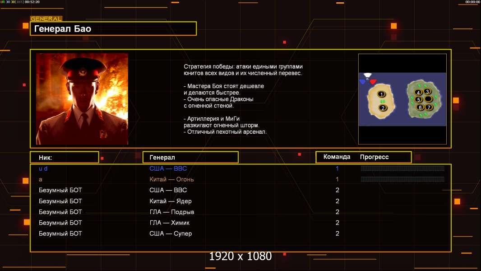
Task: Click the "Отличный пехотный арсенал" line
Action: 225,132
